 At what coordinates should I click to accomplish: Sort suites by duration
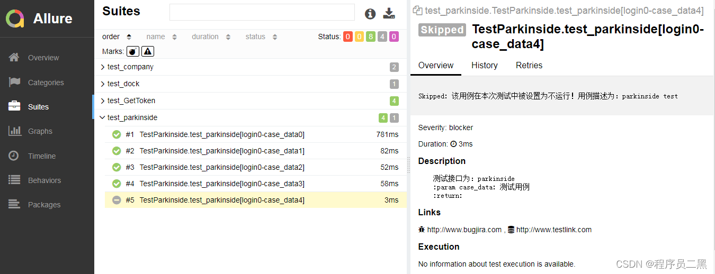click(x=211, y=36)
